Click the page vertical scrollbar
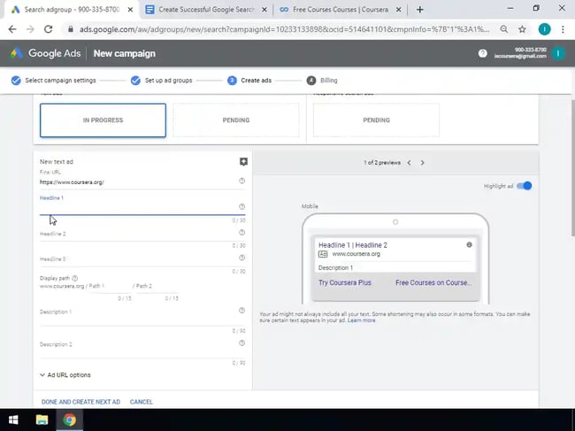 tap(573, 167)
